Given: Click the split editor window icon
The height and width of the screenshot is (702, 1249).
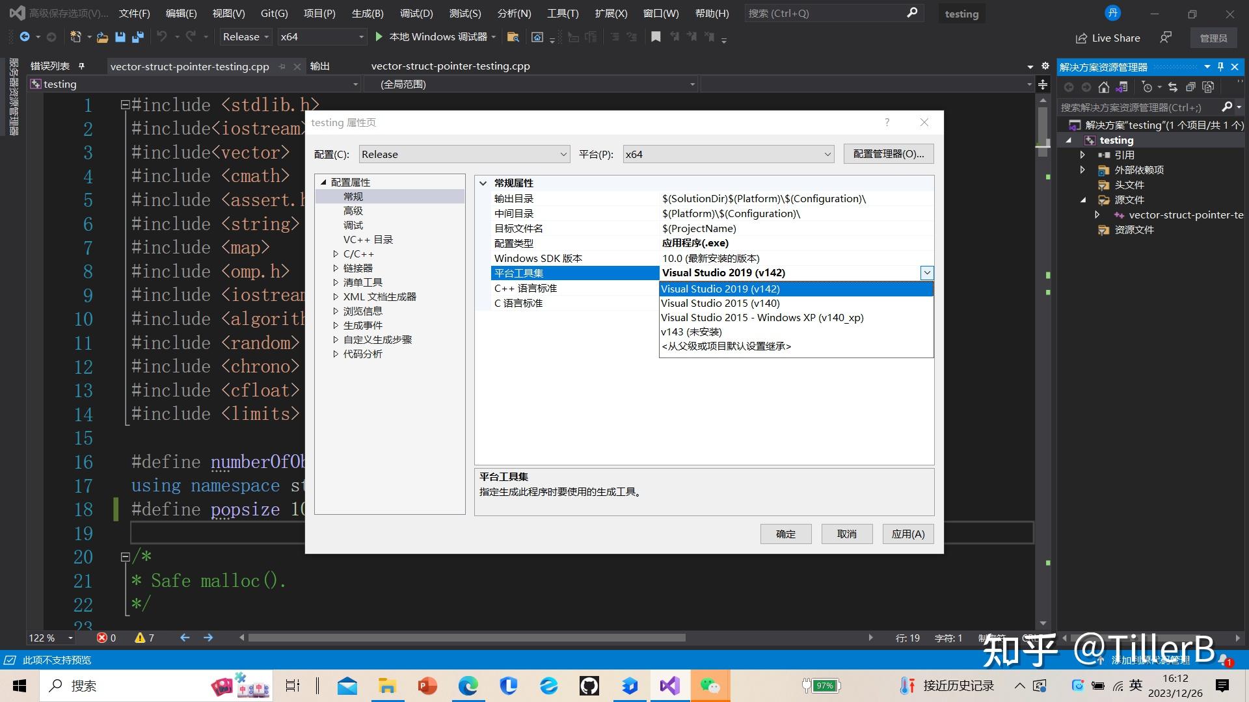Looking at the screenshot, I should point(1043,84).
